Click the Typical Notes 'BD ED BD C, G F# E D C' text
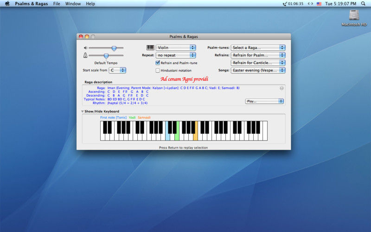 pos(126,99)
